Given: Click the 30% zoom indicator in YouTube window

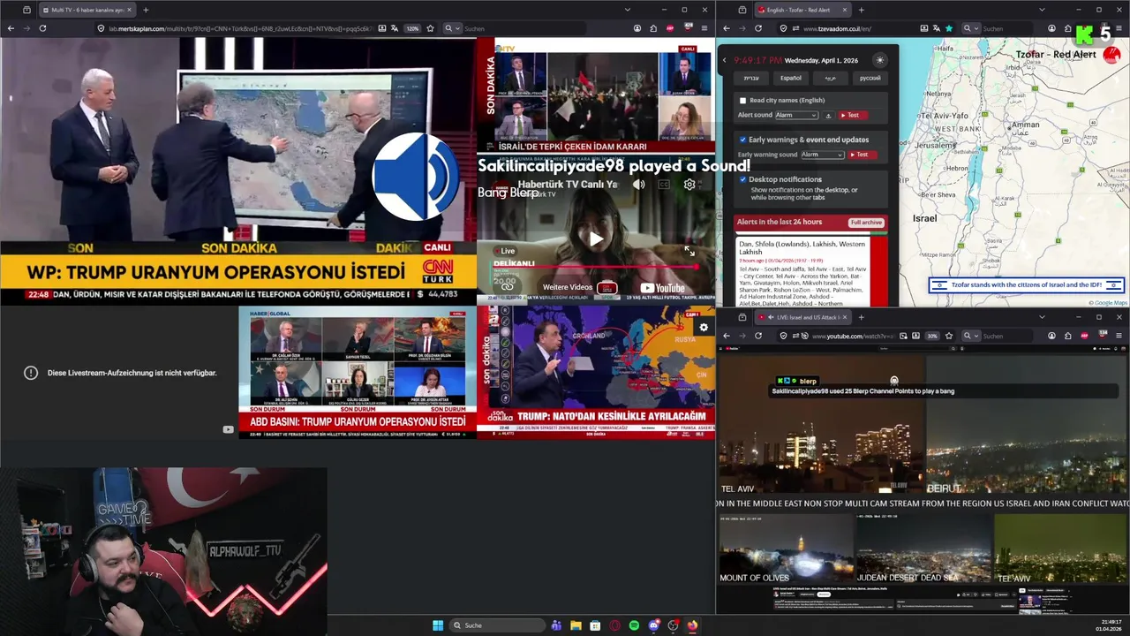Looking at the screenshot, I should click(x=932, y=336).
